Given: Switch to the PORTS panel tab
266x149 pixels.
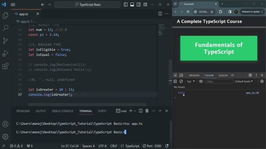Looking at the screenshot, I should [102, 111].
